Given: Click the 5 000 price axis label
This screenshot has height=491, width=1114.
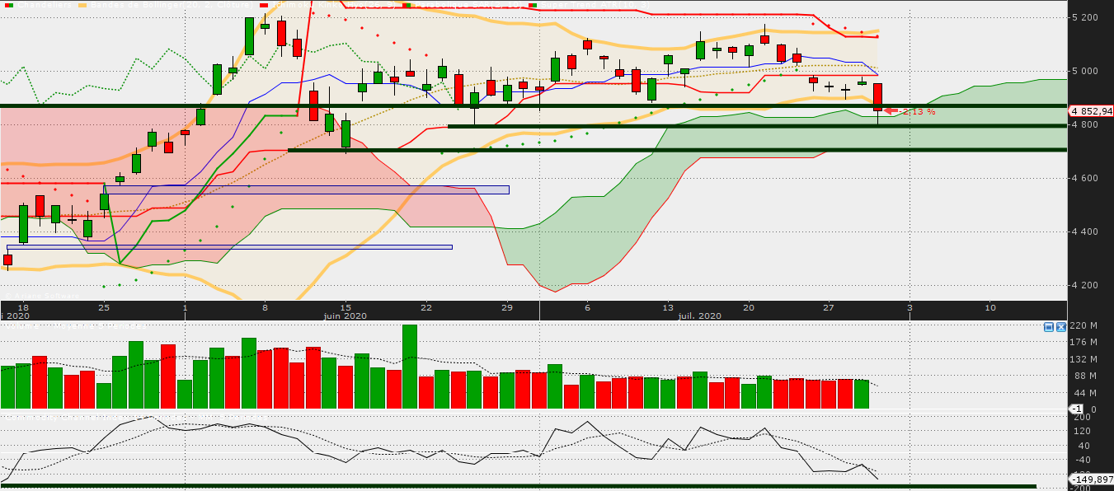Looking at the screenshot, I should click(1086, 72).
